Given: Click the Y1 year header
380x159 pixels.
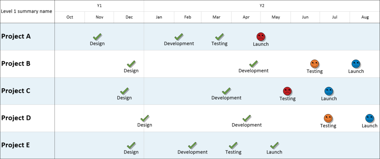Looking at the screenshot, I should point(99,5).
